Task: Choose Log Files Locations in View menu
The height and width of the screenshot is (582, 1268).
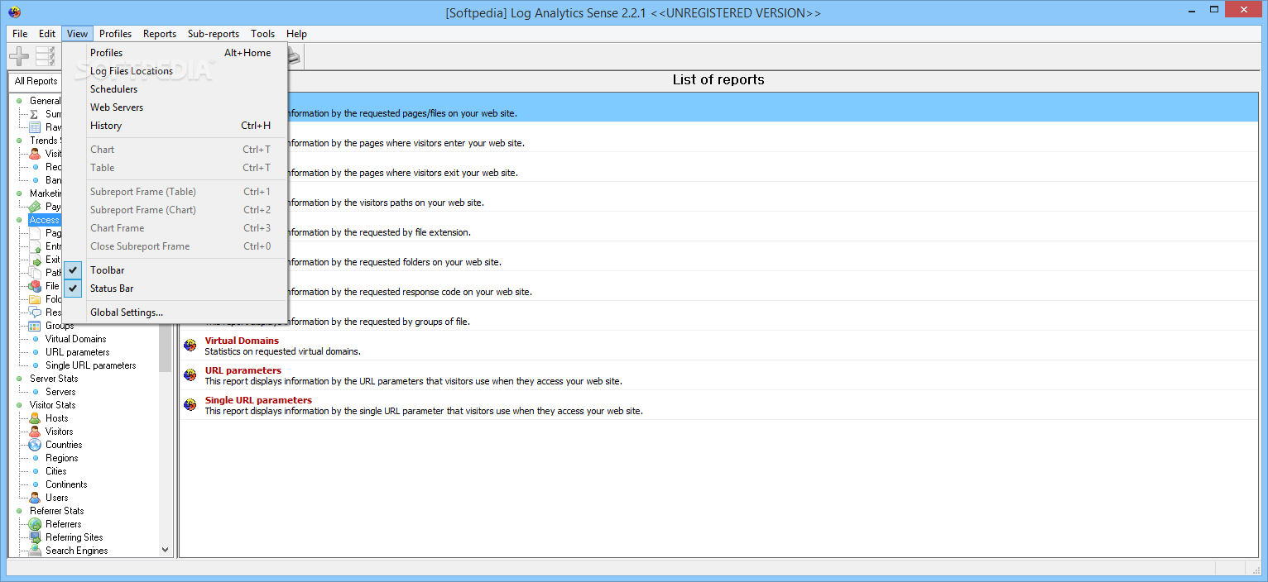Action: [175, 71]
